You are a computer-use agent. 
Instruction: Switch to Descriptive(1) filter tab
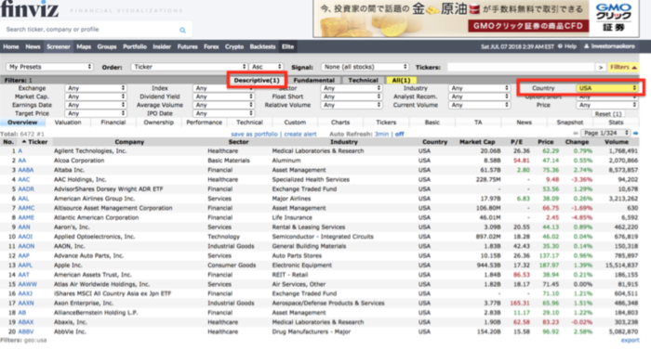(257, 81)
